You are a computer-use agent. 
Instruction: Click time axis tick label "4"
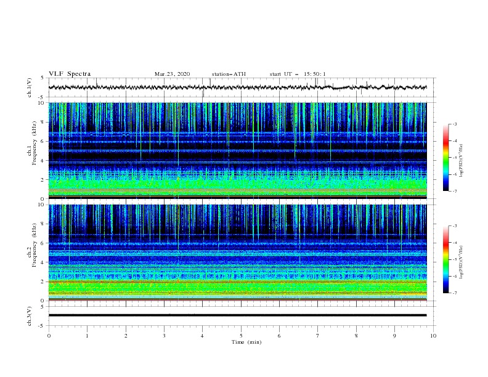(202, 336)
